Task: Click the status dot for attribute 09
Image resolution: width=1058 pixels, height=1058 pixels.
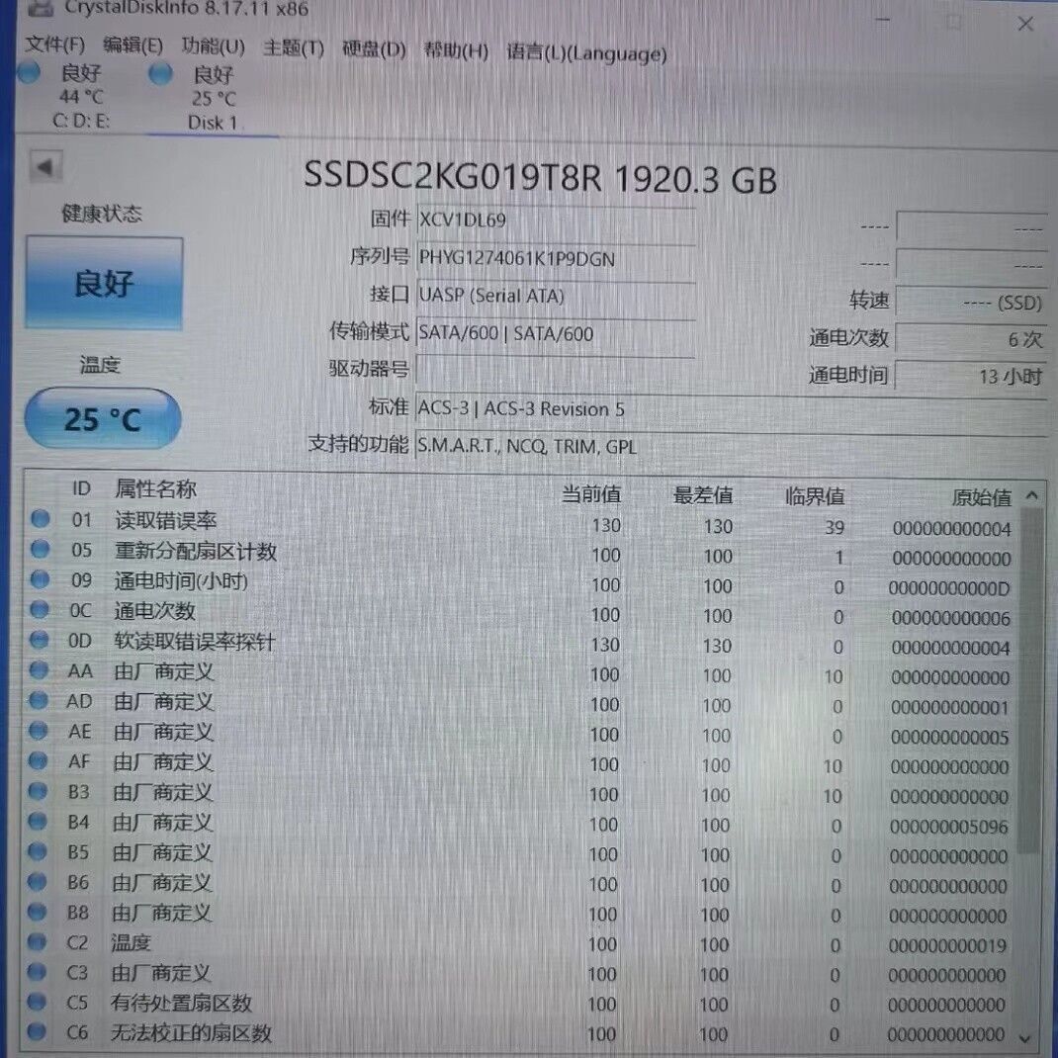Action: [x=41, y=578]
